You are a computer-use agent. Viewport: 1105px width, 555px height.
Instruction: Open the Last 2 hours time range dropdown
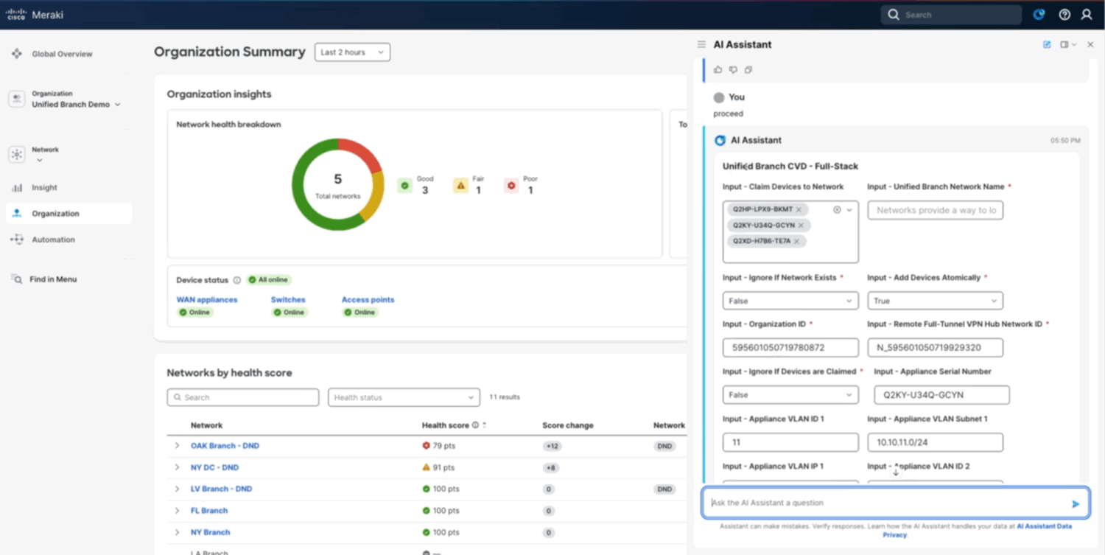(352, 52)
